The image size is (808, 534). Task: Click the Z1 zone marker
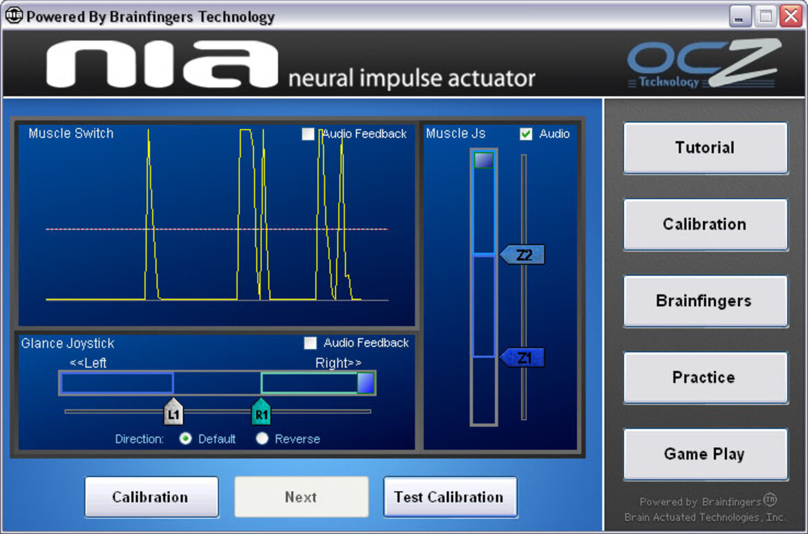point(523,357)
